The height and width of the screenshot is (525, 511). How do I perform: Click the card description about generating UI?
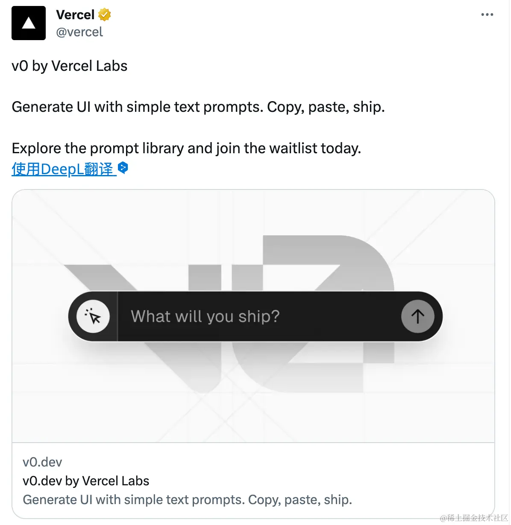[187, 500]
